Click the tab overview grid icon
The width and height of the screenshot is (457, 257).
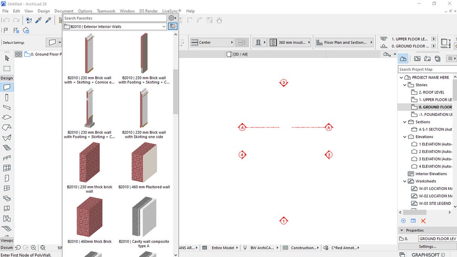click(x=18, y=54)
